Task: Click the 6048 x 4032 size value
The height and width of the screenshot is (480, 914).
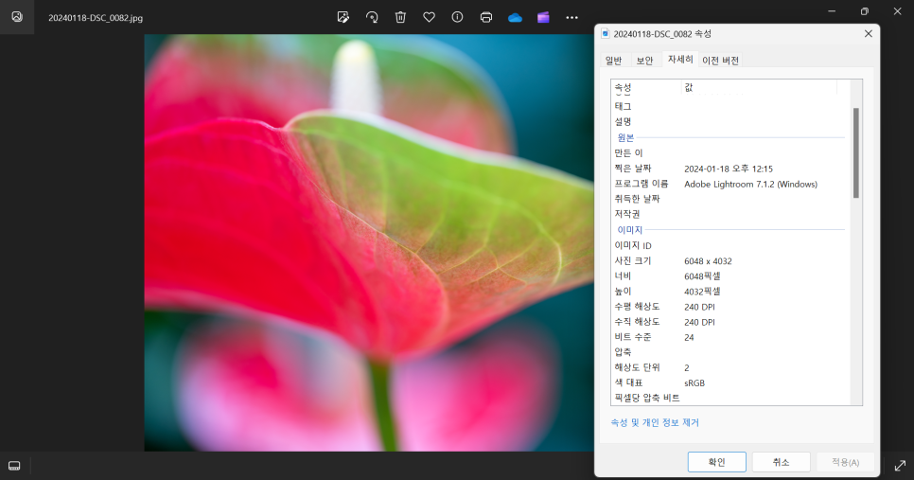Action: [708, 260]
